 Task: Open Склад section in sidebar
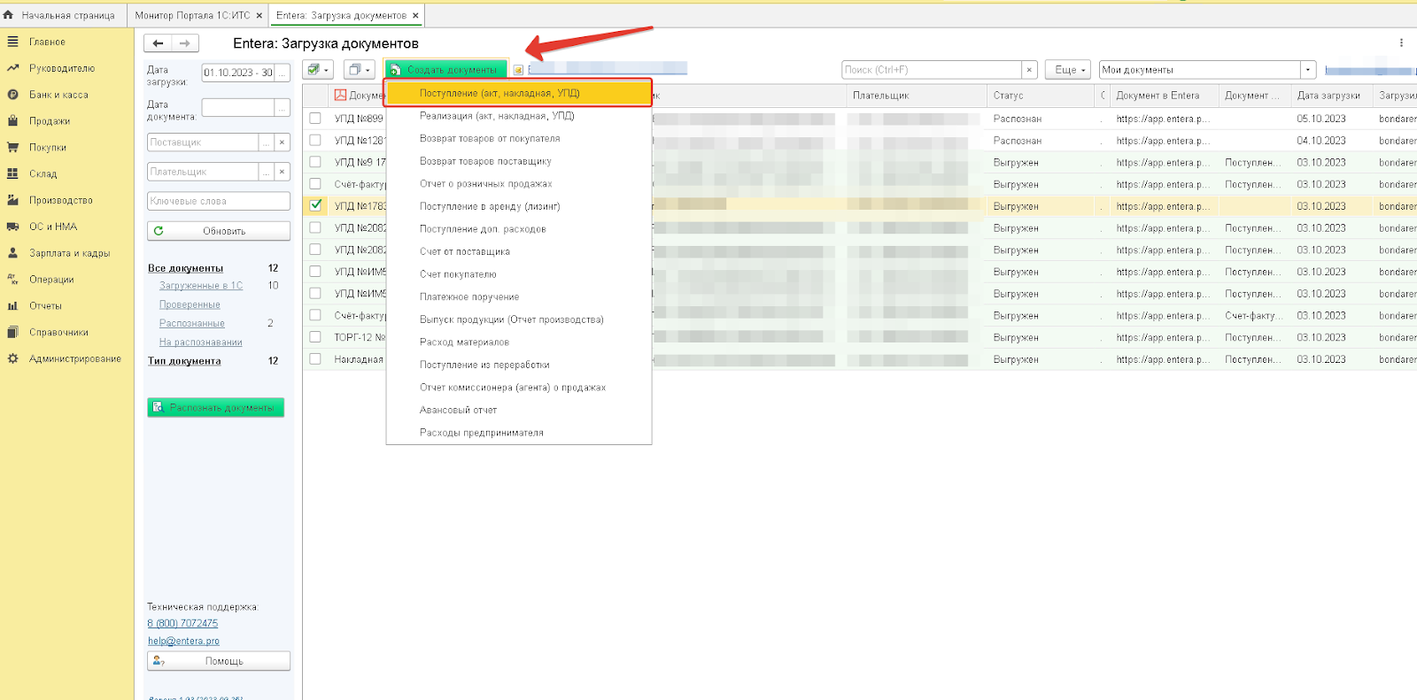coord(43,174)
